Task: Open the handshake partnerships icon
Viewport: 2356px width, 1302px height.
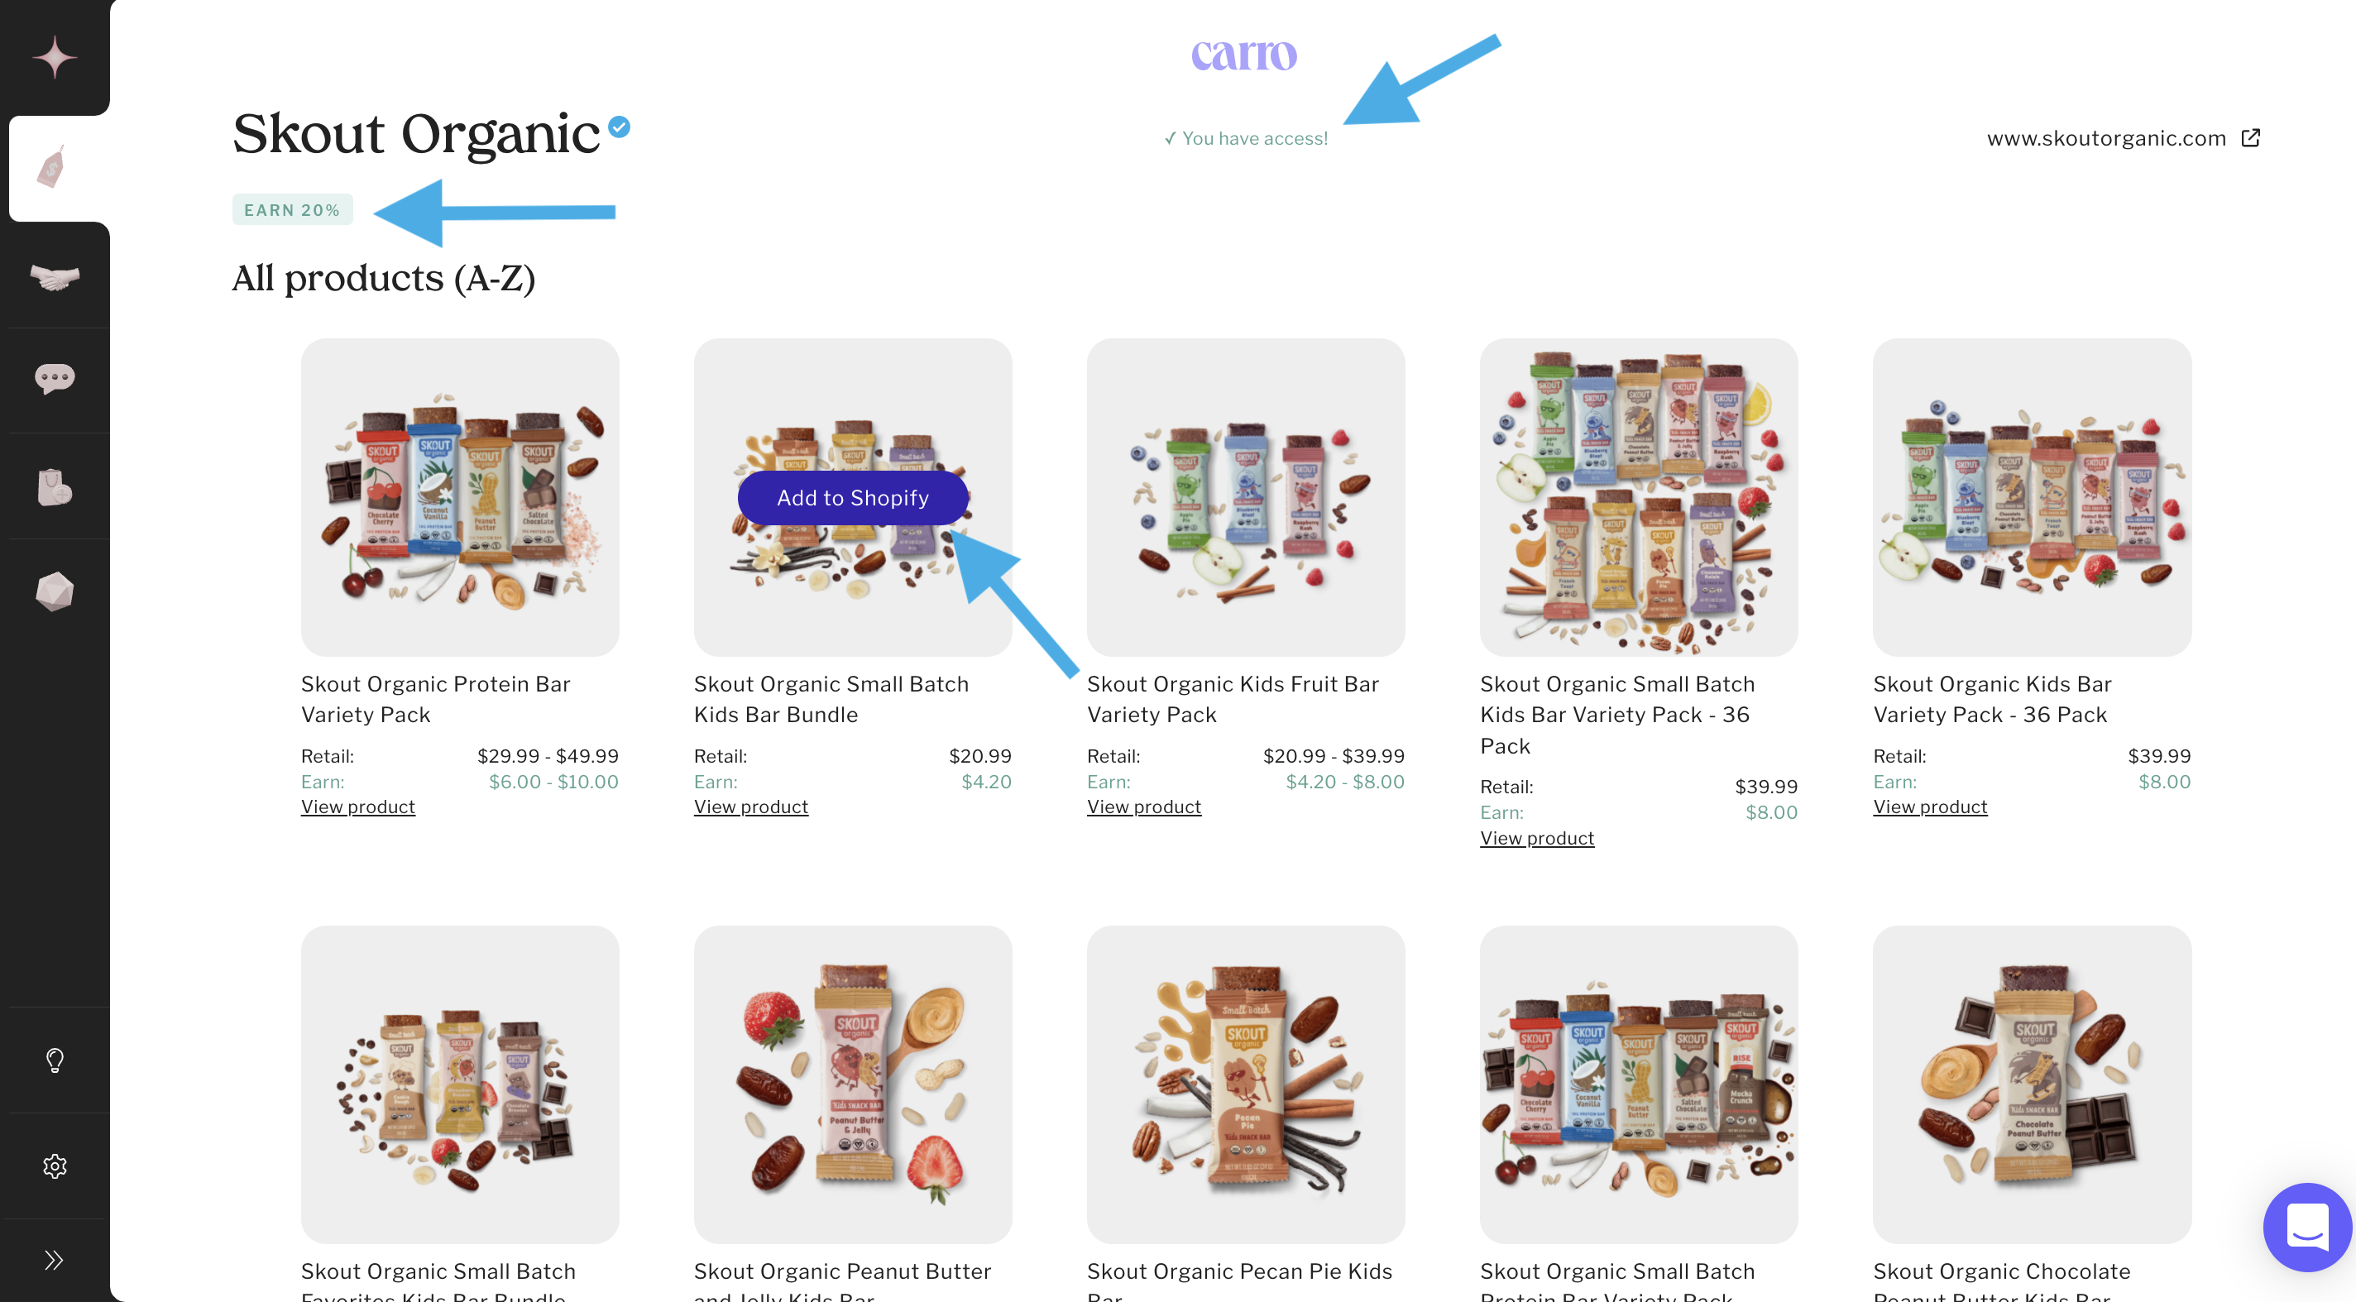Action: [55, 276]
